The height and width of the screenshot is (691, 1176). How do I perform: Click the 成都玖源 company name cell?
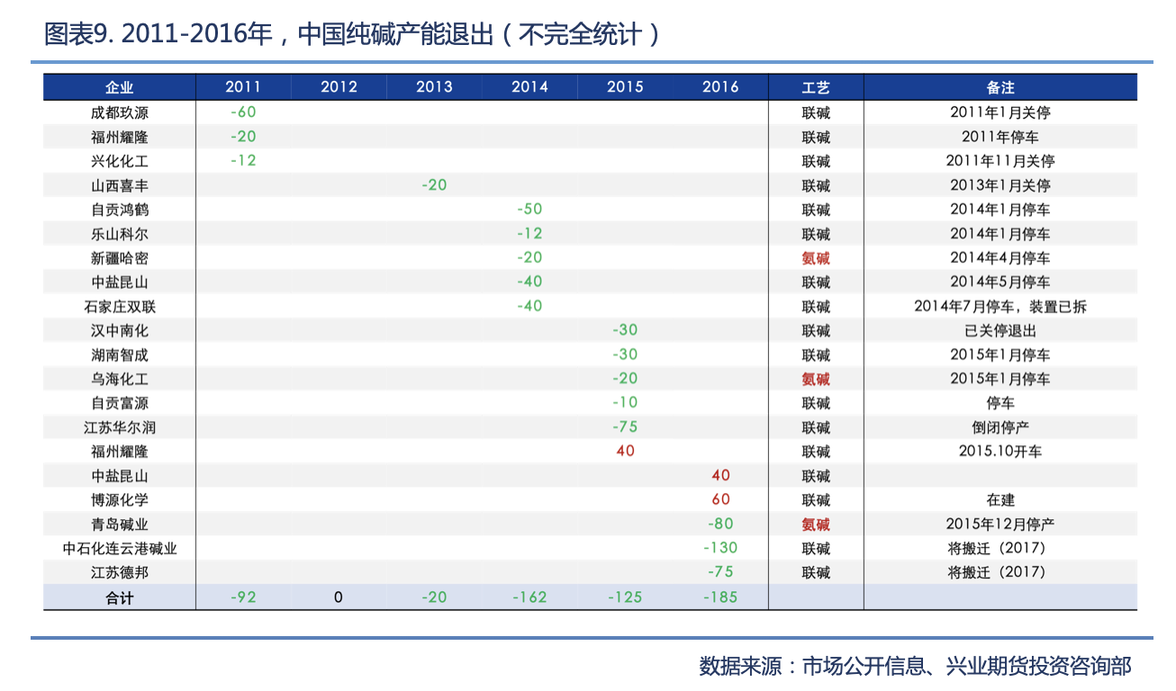[119, 112]
